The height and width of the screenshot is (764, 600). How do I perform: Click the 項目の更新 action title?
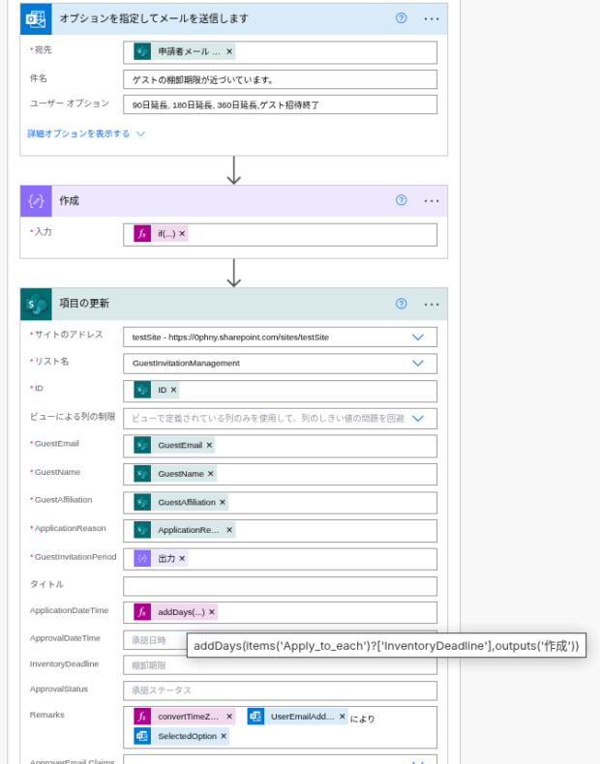(84, 304)
